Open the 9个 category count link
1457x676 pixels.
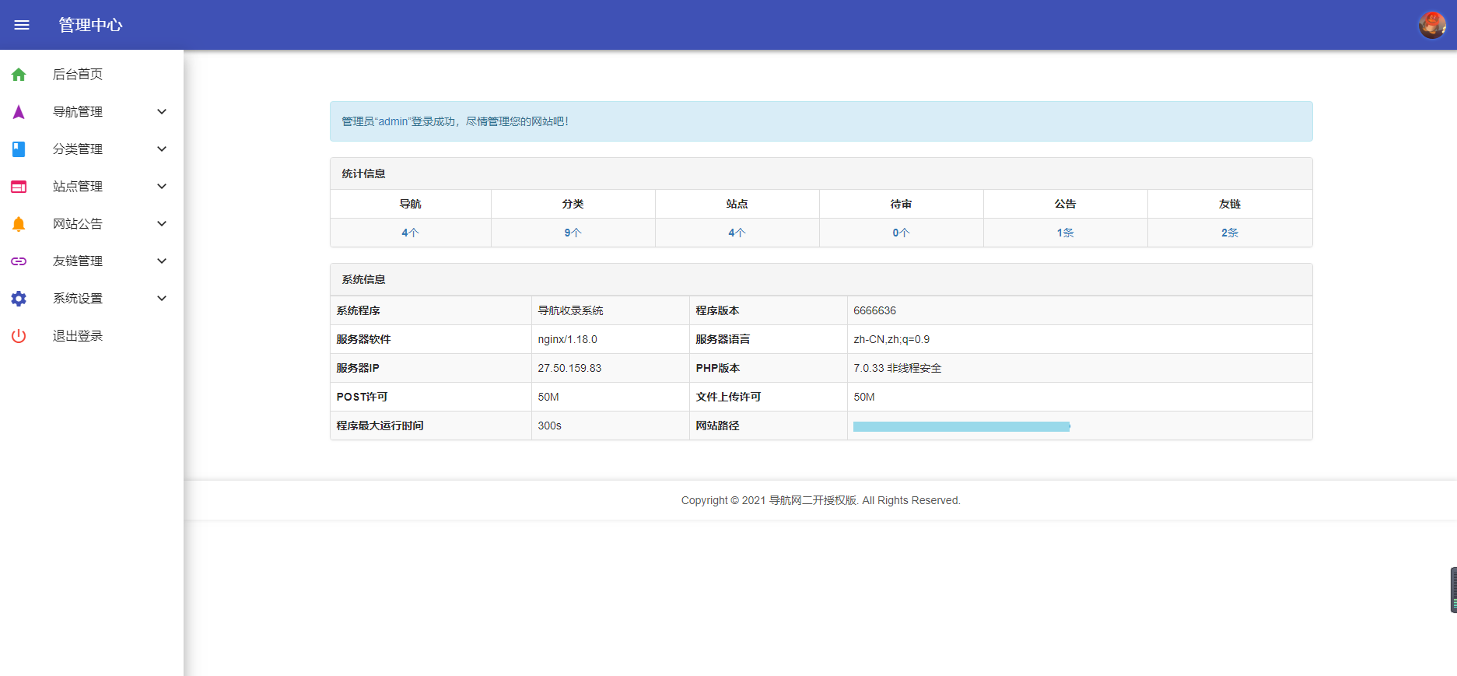pyautogui.click(x=573, y=233)
